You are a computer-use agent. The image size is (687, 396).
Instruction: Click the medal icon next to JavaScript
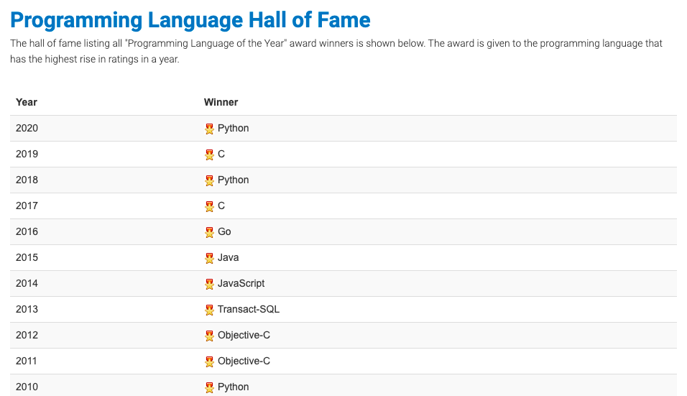[209, 284]
